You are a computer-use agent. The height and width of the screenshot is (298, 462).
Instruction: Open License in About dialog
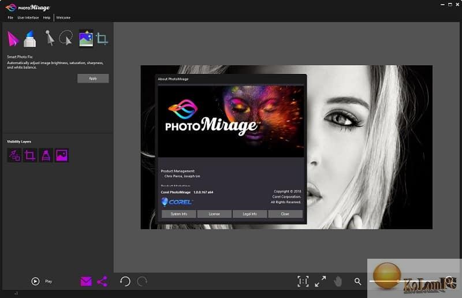click(x=214, y=214)
